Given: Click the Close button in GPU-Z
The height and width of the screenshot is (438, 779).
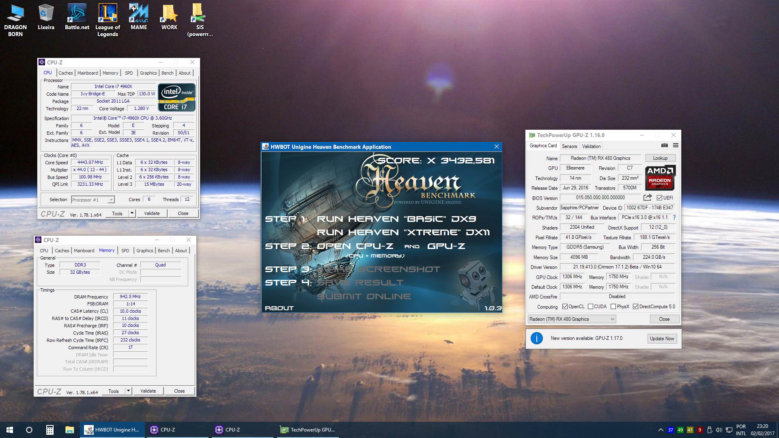Looking at the screenshot, I should [664, 319].
